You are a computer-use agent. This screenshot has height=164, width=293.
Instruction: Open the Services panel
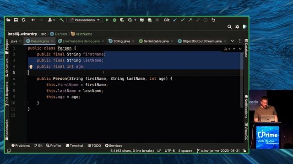[x=114, y=146]
